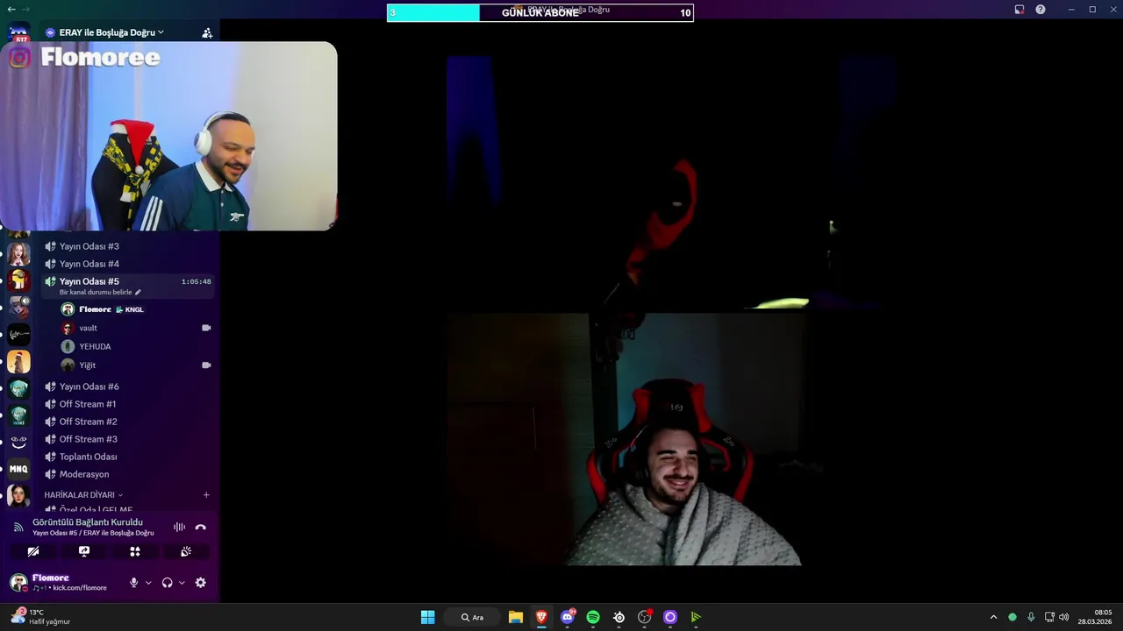
Task: Expand headphone output options arrow
Action: pos(182,583)
